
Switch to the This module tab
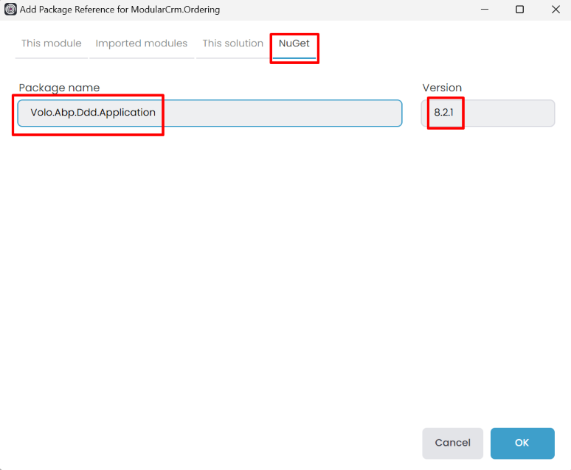click(51, 43)
